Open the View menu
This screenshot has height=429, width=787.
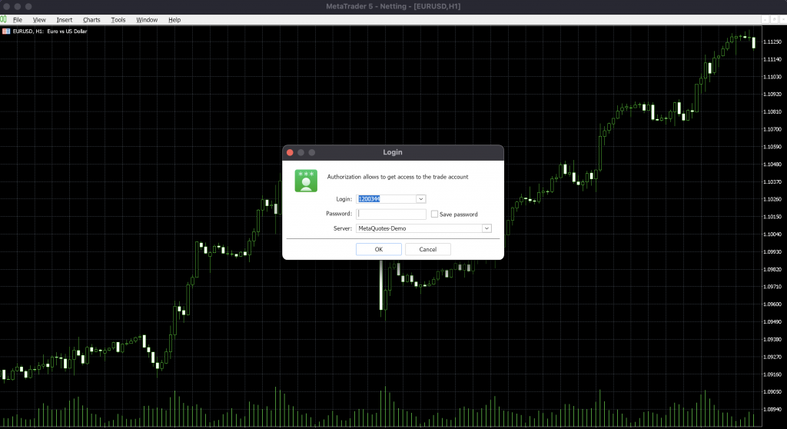39,19
